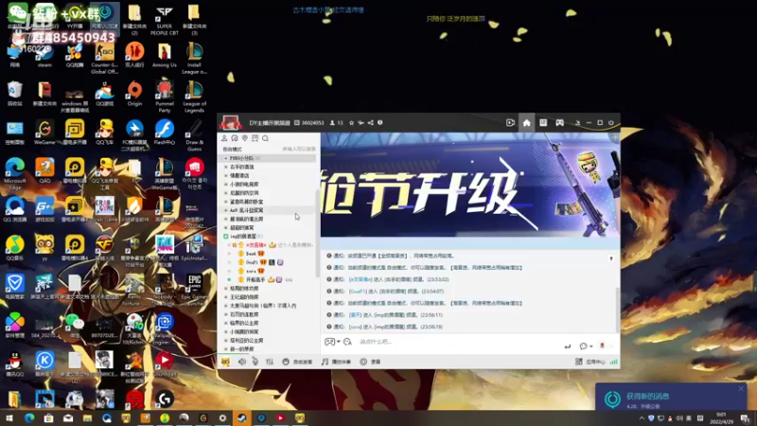Open Steam from the taskbar
757x426 pixels.
241,418
